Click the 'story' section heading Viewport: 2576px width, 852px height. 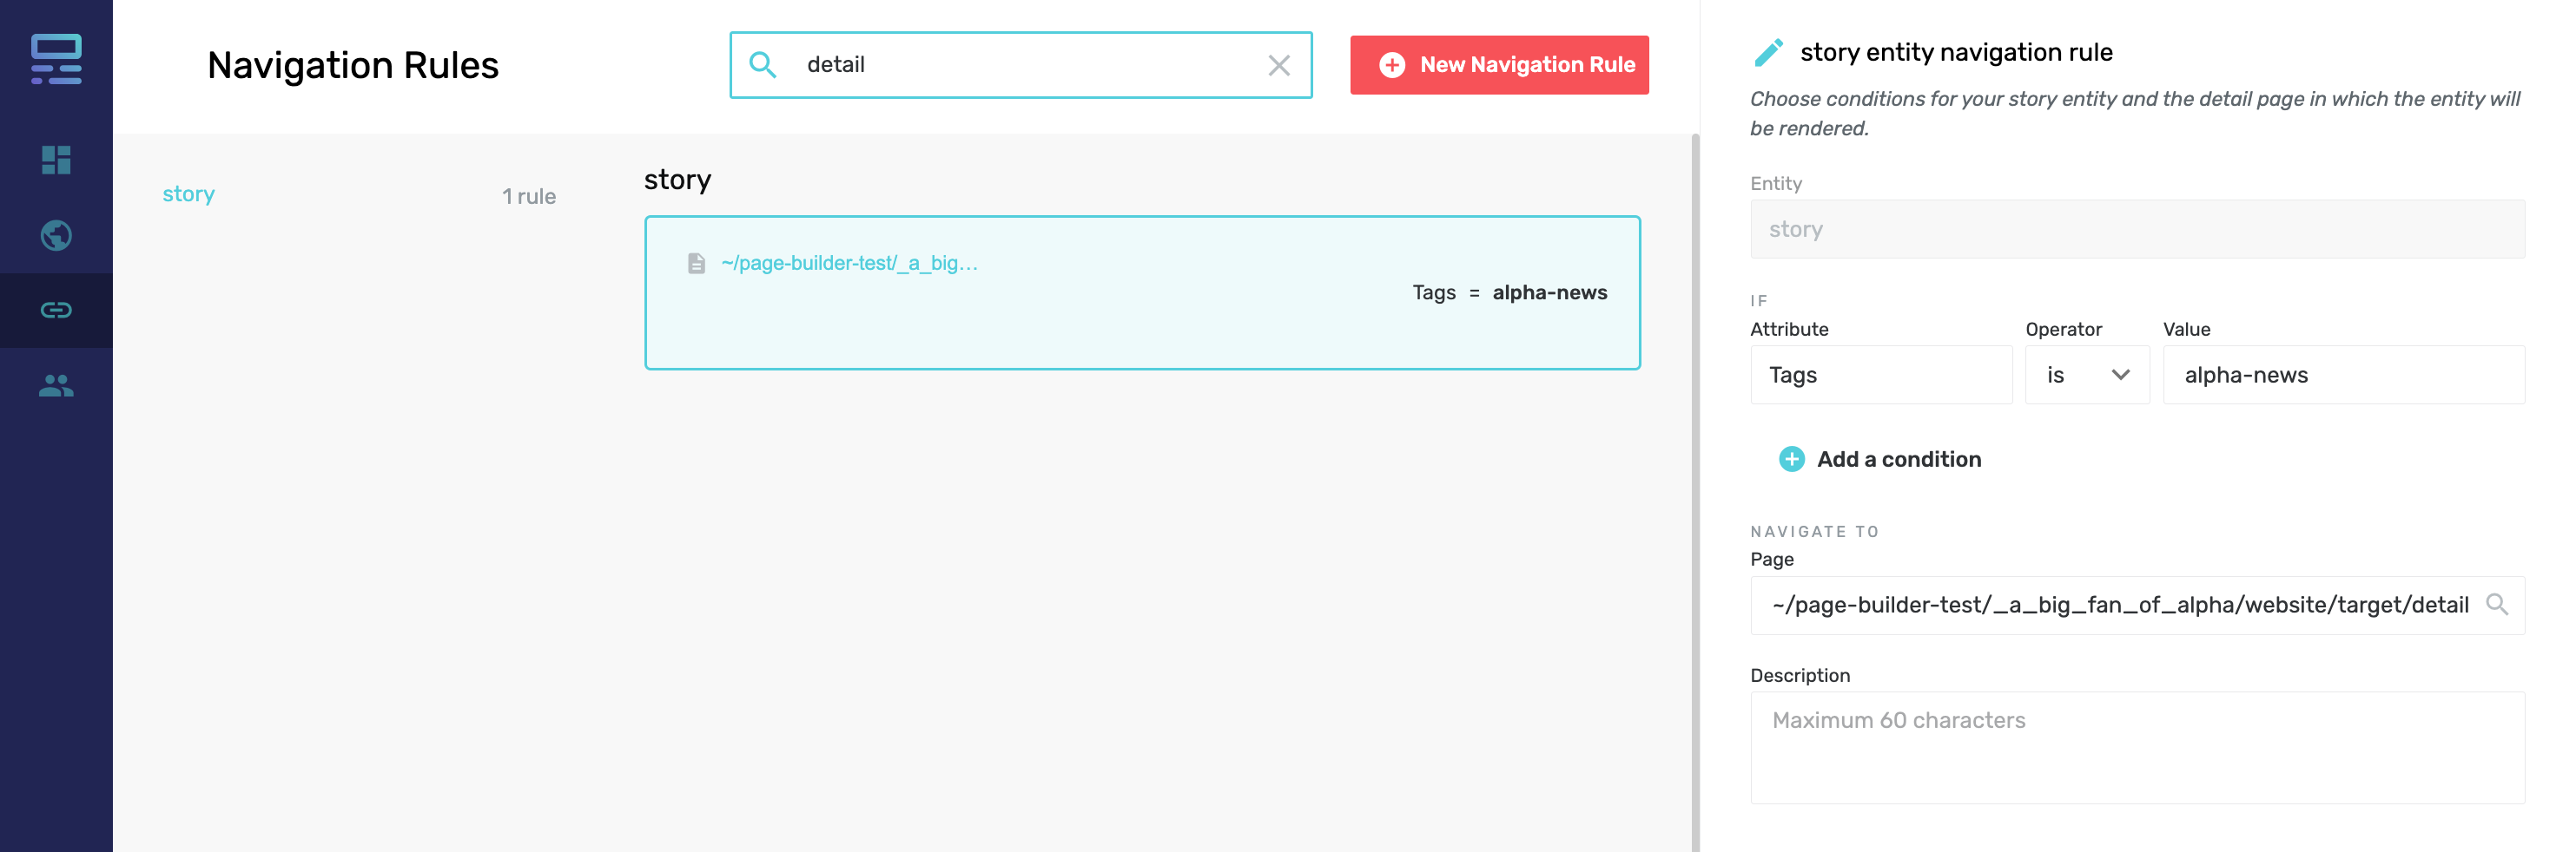[677, 180]
